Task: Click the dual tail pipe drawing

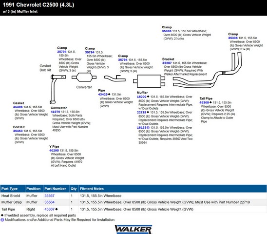Action: [207, 70]
